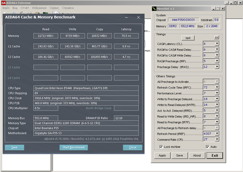Click the memory Size field 2 x 2048

click(212, 26)
